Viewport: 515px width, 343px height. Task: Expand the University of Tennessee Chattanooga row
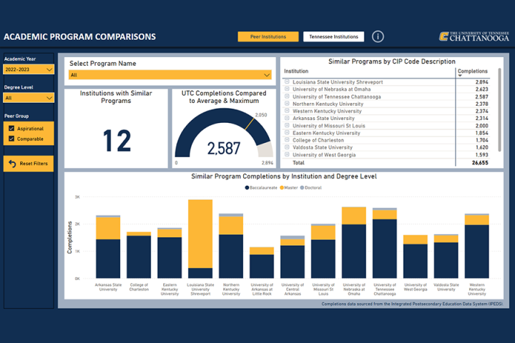(287, 96)
